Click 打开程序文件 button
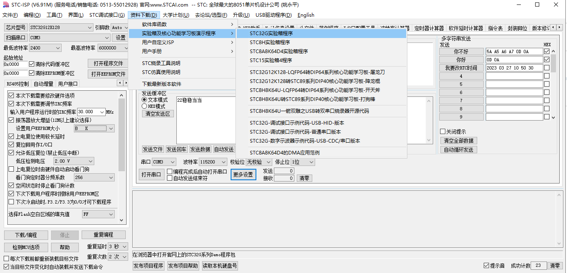Screen dimensions: 567x273 (x=108, y=64)
